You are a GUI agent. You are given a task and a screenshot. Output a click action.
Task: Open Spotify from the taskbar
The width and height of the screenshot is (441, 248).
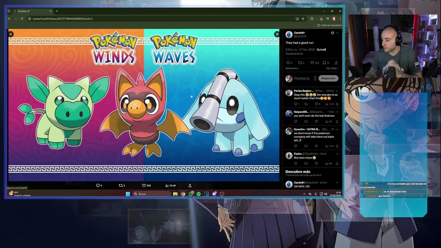click(198, 194)
